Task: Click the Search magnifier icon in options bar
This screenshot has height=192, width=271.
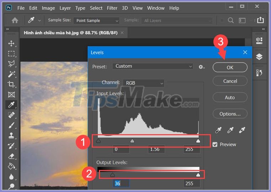Action: coord(231,20)
